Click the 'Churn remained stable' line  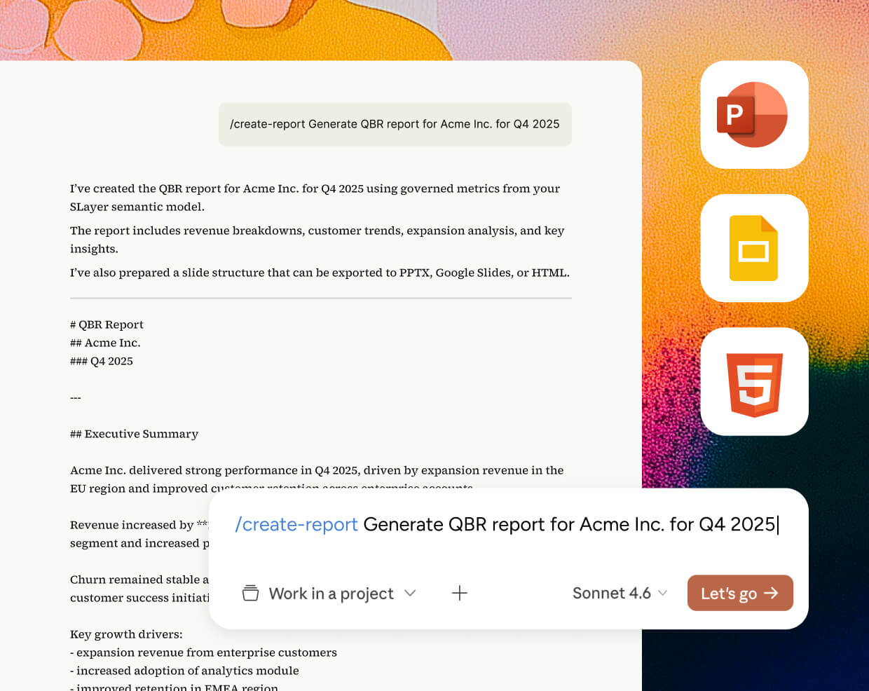pyautogui.click(x=139, y=580)
